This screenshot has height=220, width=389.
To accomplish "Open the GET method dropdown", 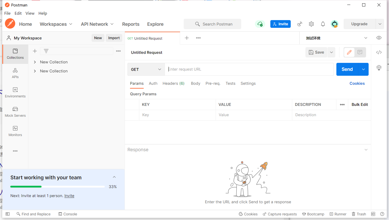I will tap(146, 69).
